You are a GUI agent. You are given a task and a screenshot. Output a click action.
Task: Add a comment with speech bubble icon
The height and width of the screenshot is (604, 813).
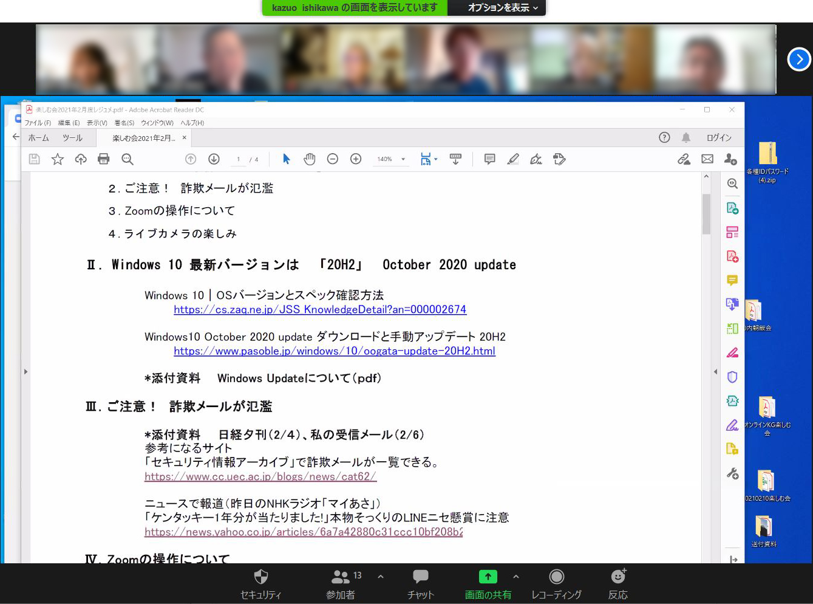coord(489,159)
